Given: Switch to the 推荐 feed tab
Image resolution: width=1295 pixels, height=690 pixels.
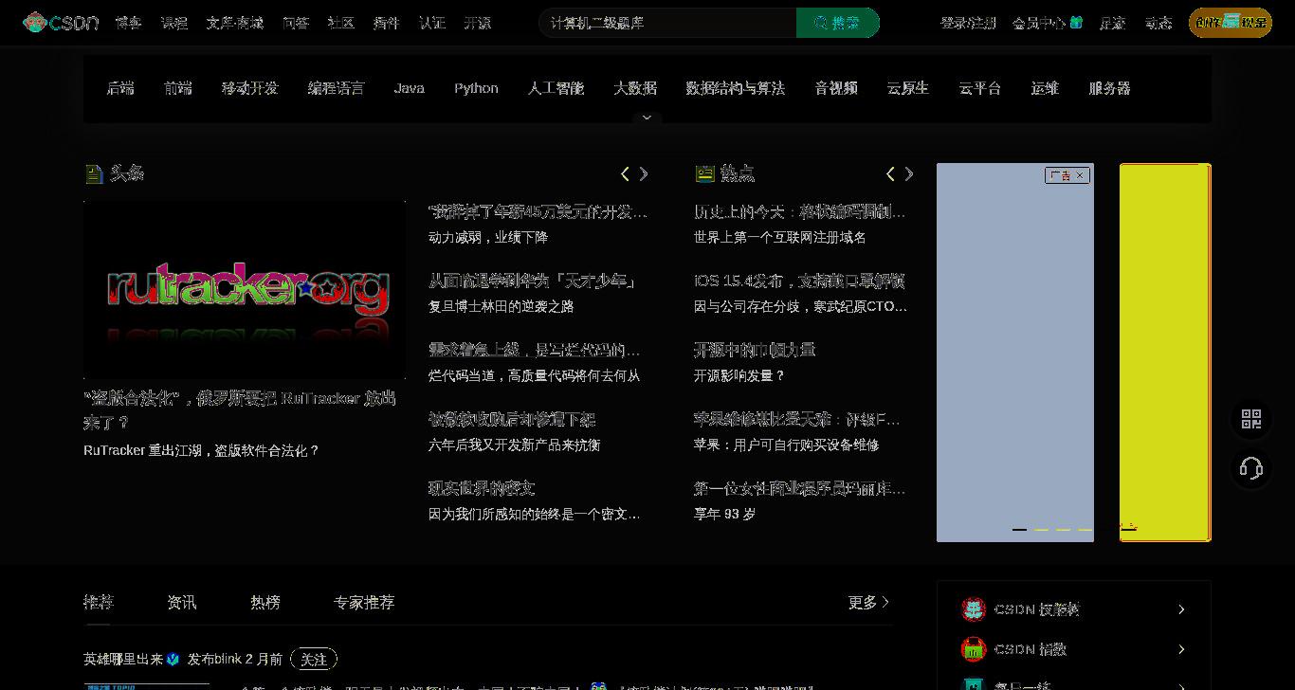Looking at the screenshot, I should pos(99,602).
